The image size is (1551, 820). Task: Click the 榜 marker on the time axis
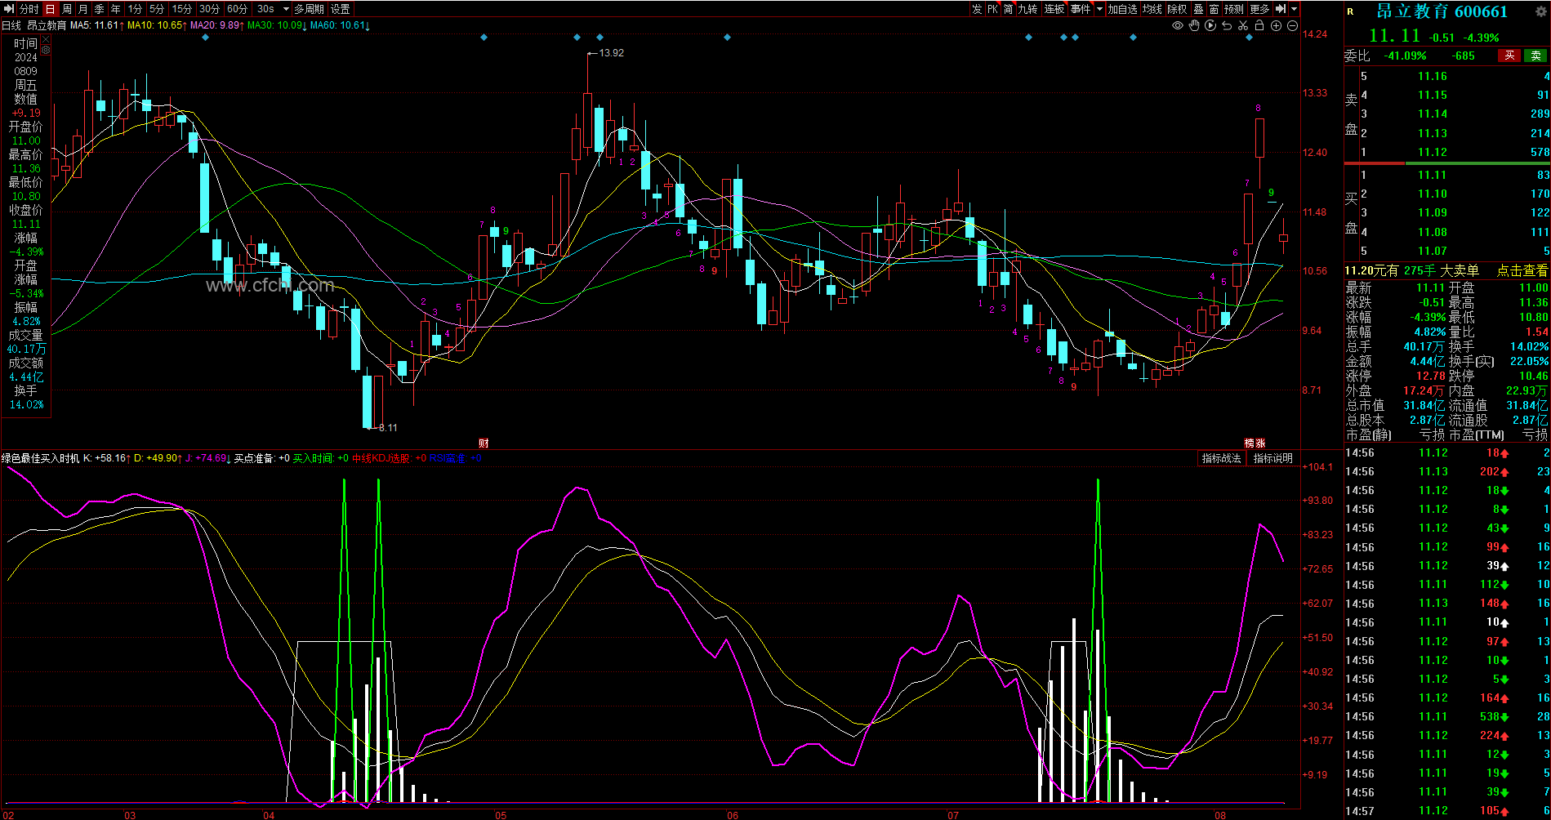click(x=1250, y=443)
